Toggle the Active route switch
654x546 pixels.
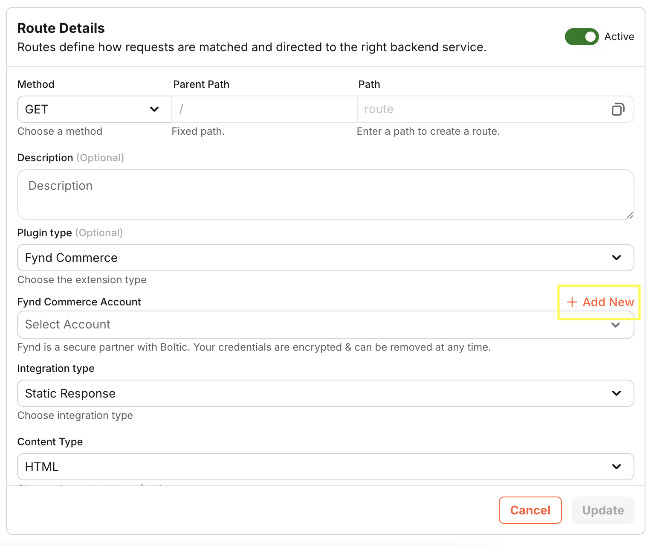click(x=582, y=37)
